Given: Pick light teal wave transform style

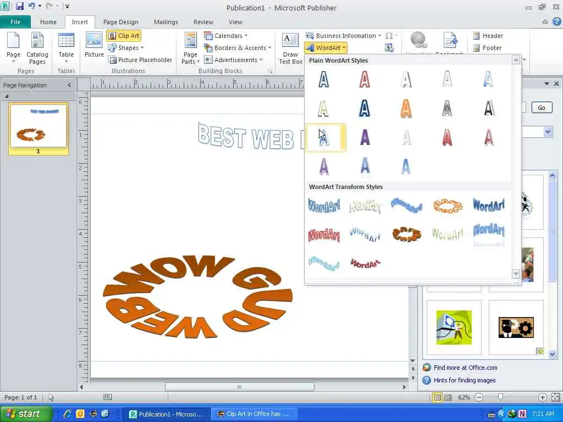Looking at the screenshot, I should coord(324,264).
